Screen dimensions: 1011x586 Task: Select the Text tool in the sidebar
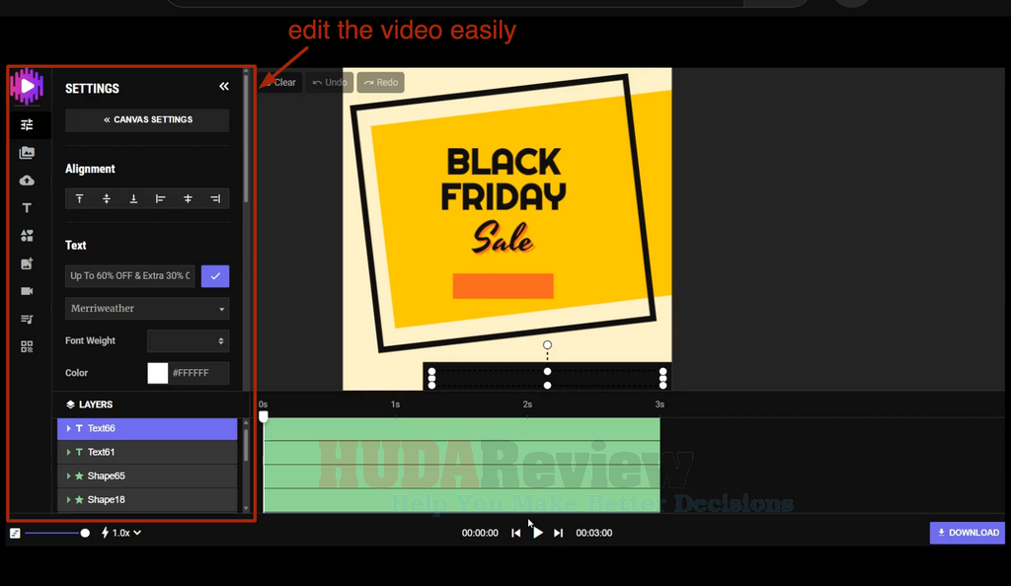[27, 207]
